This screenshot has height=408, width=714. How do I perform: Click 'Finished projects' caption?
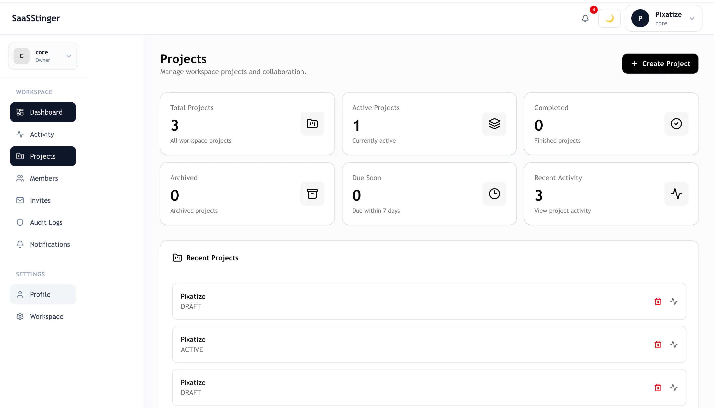[557, 141]
